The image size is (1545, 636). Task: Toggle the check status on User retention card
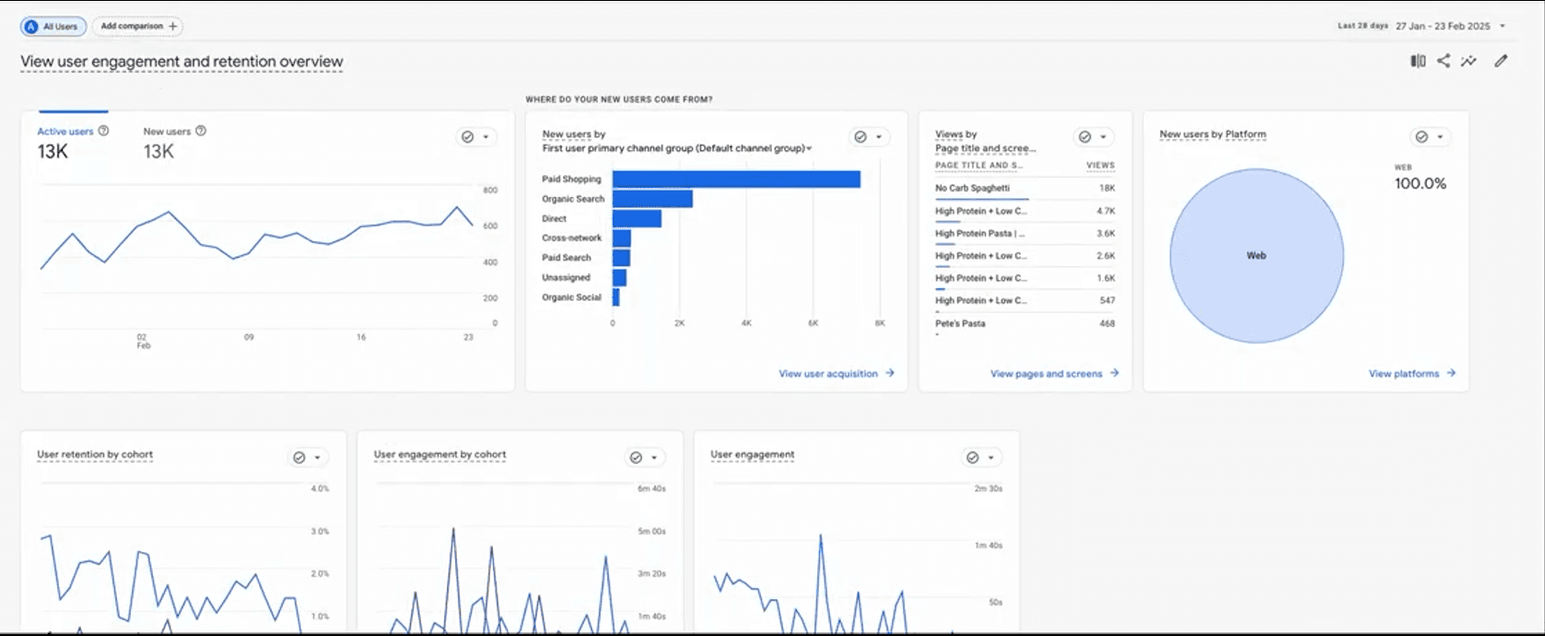pos(299,457)
